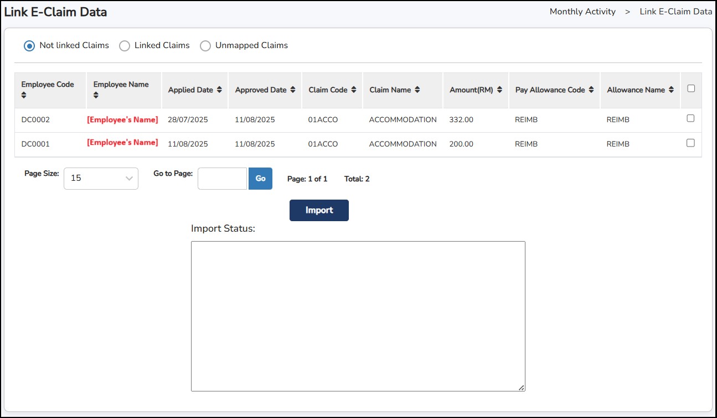Image resolution: width=717 pixels, height=418 pixels.
Task: Click Applied Date sort icon
Action: click(219, 90)
